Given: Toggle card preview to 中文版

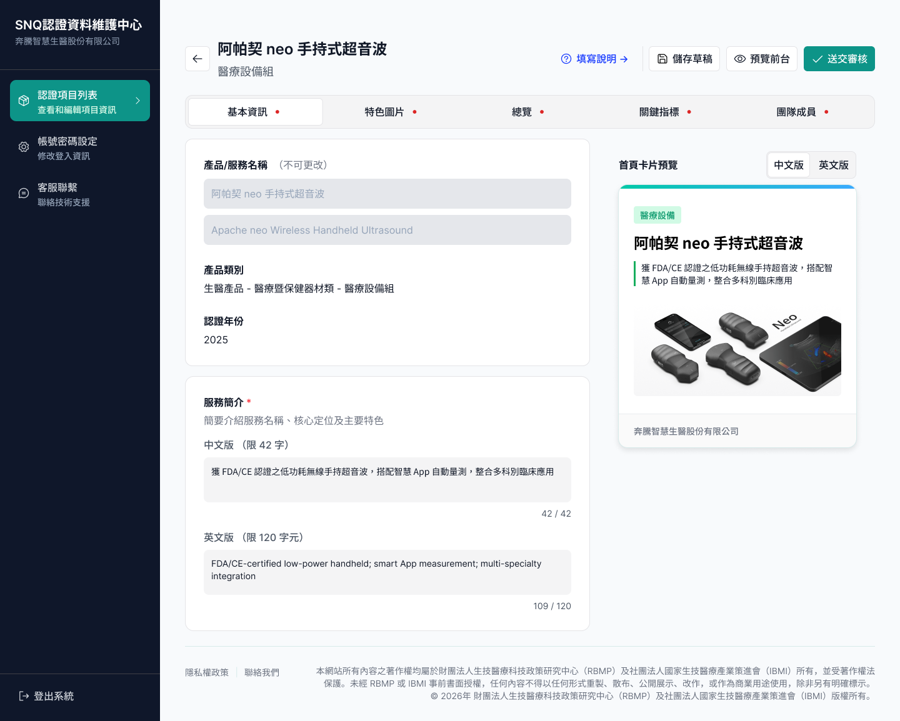Looking at the screenshot, I should [789, 165].
